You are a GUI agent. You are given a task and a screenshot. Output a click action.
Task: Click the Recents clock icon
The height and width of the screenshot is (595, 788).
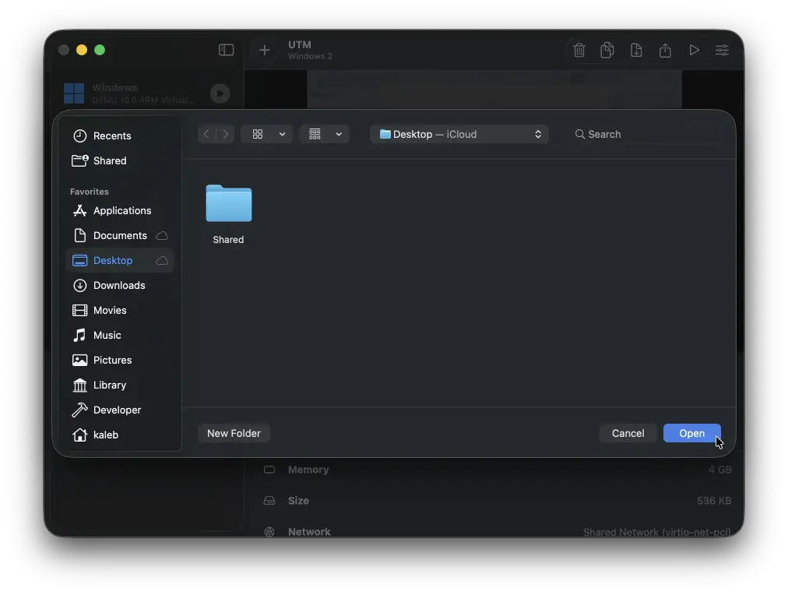click(x=80, y=136)
